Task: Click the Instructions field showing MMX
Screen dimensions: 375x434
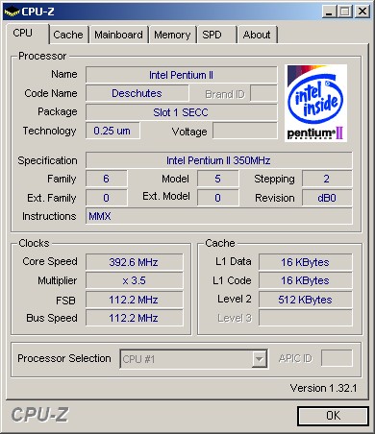Action: tap(218, 216)
